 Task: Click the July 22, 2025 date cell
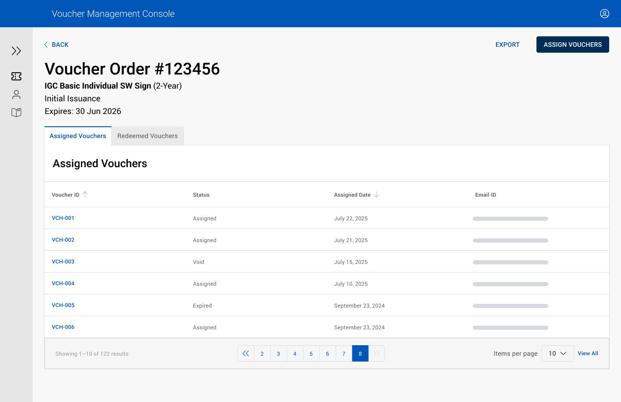351,218
